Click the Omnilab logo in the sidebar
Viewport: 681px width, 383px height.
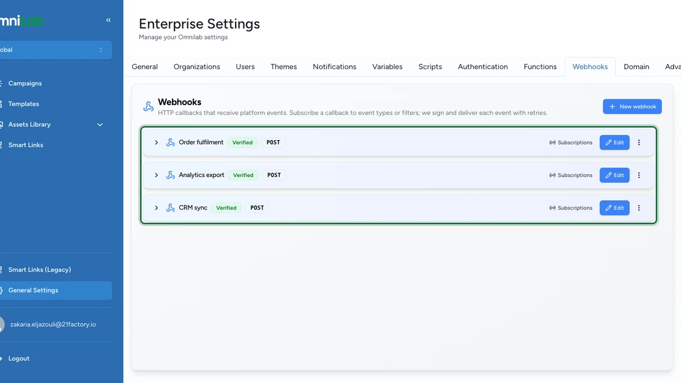point(22,21)
